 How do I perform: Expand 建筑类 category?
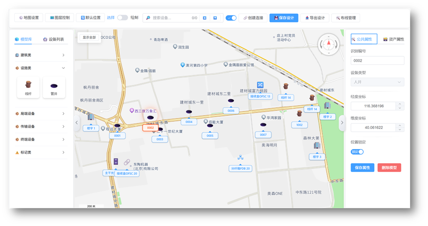(x=40, y=55)
